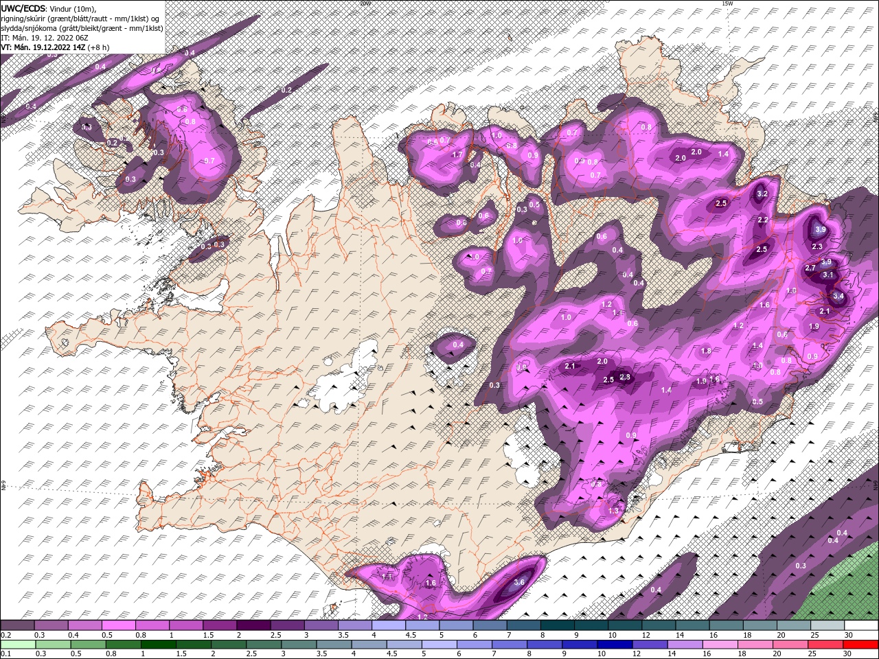Click the valid time 'VT: Mán. 19.12.2022 14Z'
Screen dimensions: 879x659
coord(44,47)
